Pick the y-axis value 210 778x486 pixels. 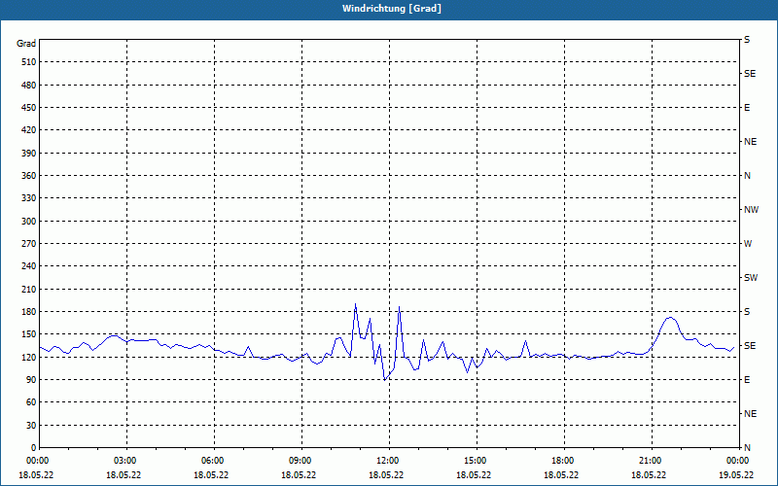29,289
